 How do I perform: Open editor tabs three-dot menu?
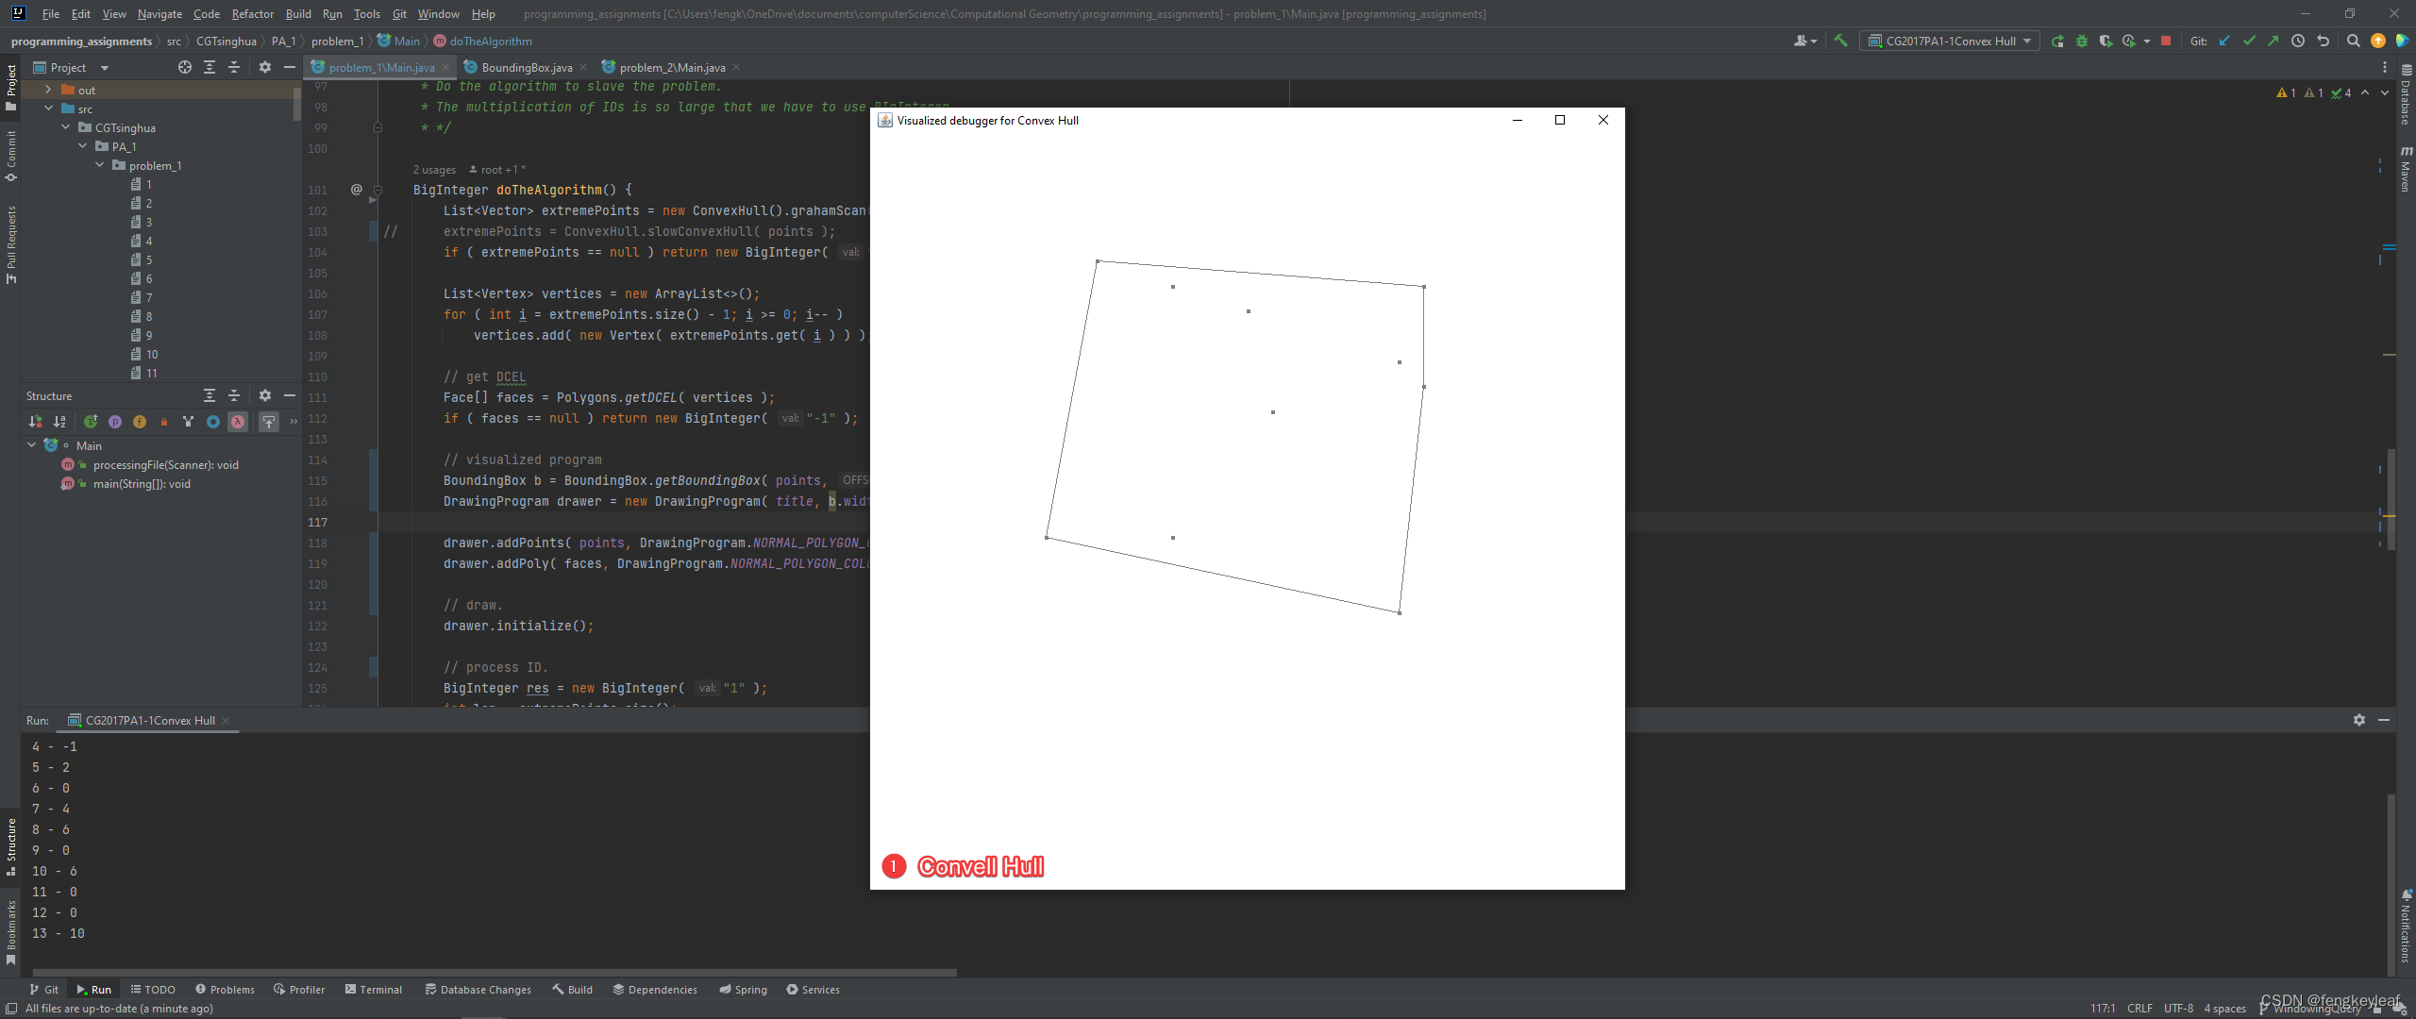2385,67
